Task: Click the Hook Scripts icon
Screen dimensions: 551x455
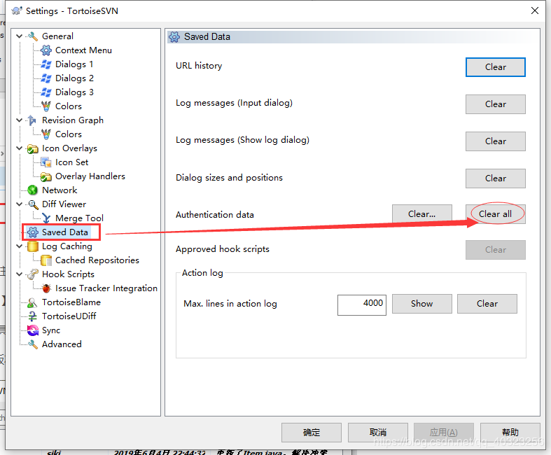Action: pyautogui.click(x=33, y=274)
